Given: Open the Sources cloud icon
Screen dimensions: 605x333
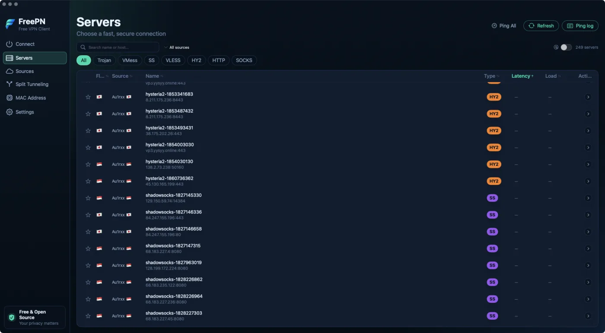Looking at the screenshot, I should (x=9, y=71).
